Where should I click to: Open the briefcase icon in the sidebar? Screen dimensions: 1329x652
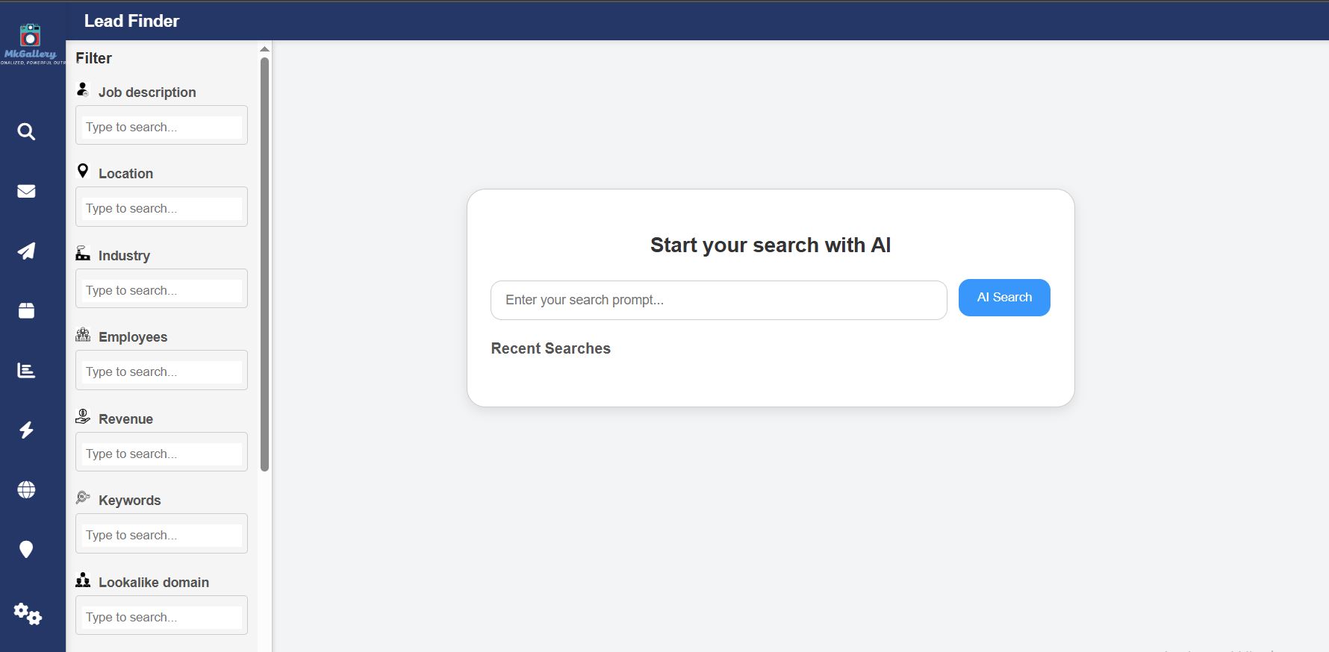tap(26, 310)
